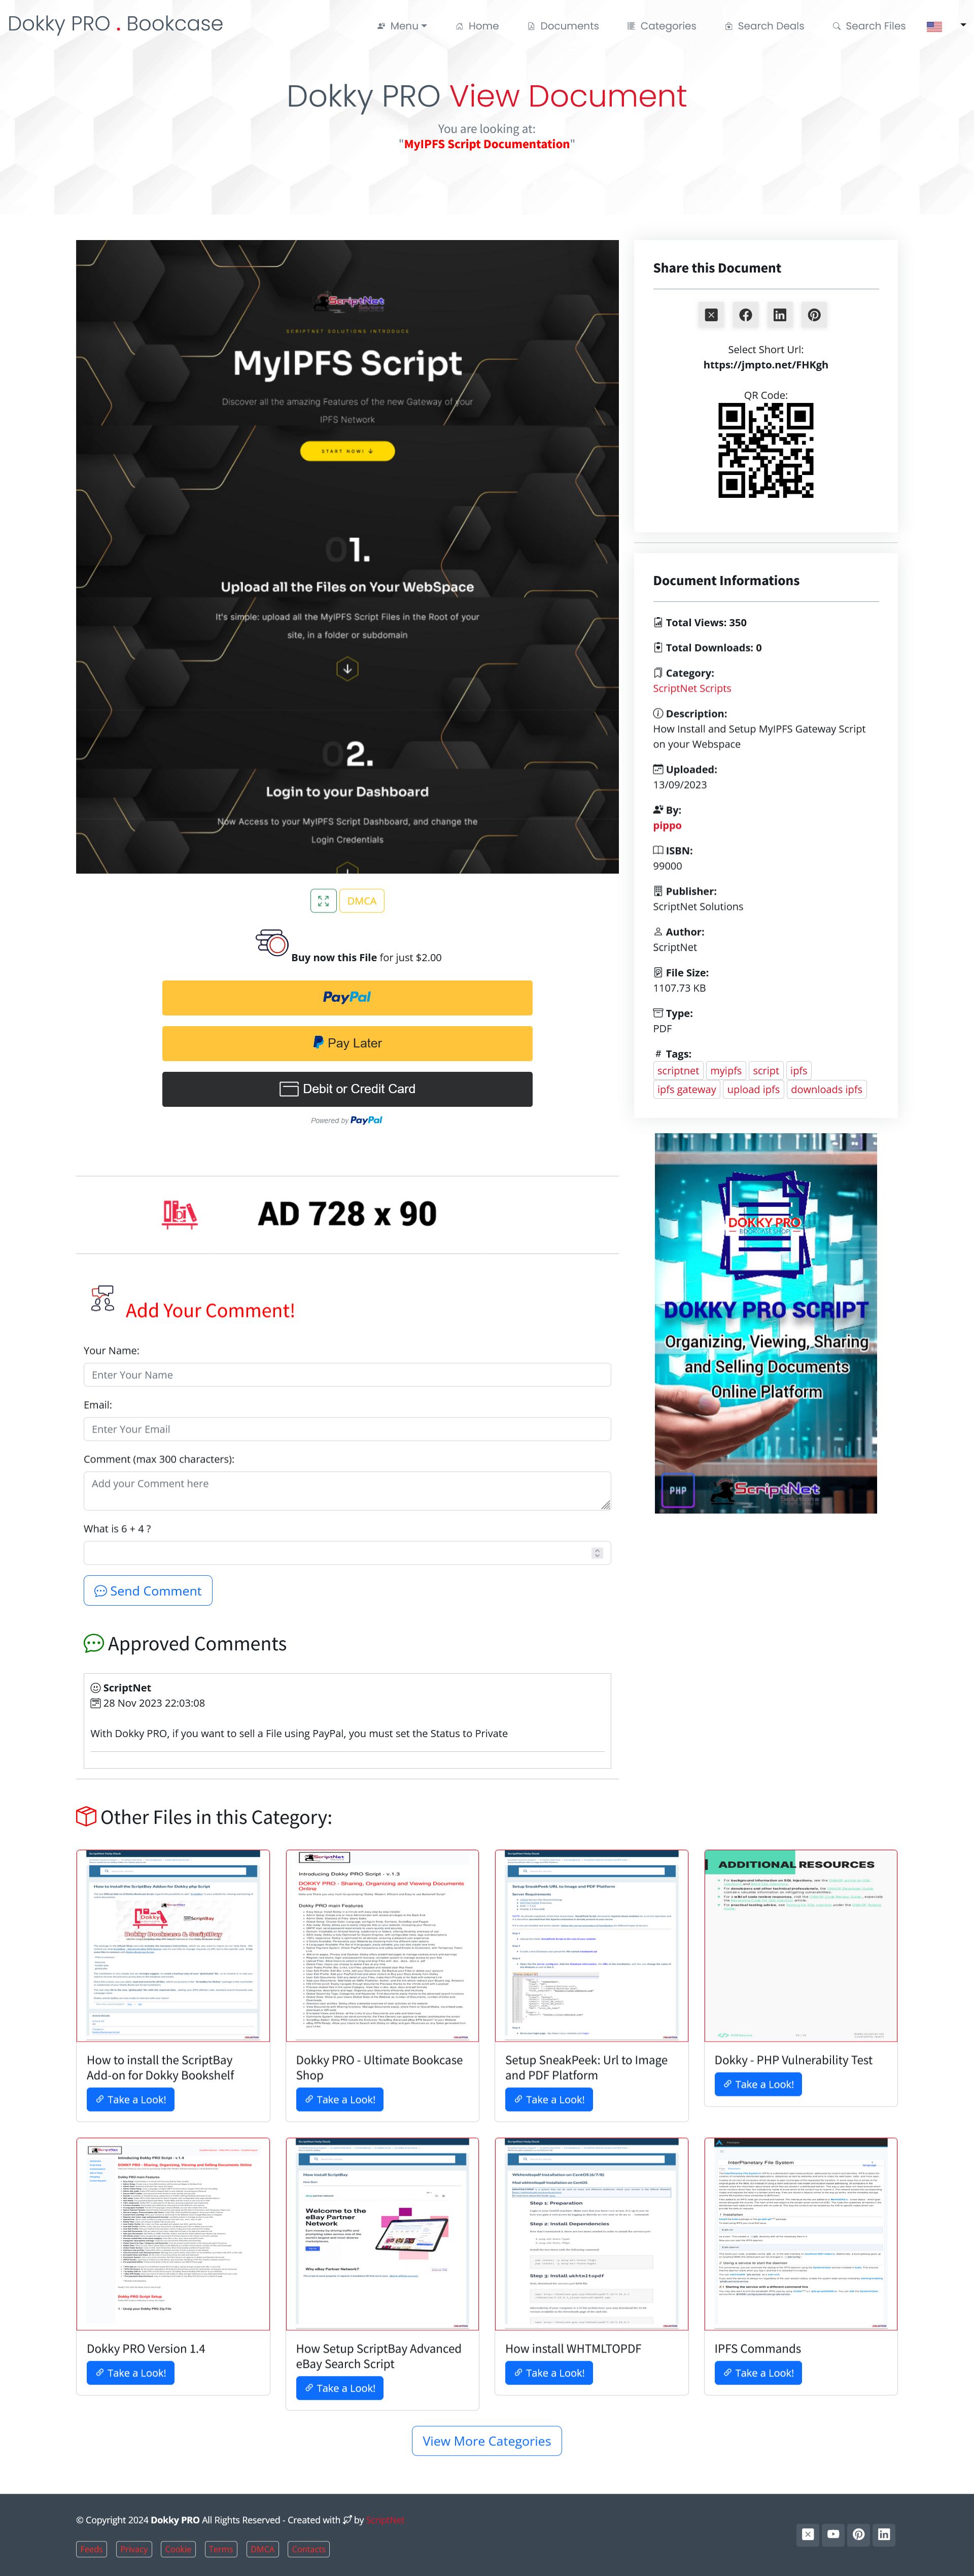
Task: Open YouTube icon in footer
Action: click(x=833, y=2534)
